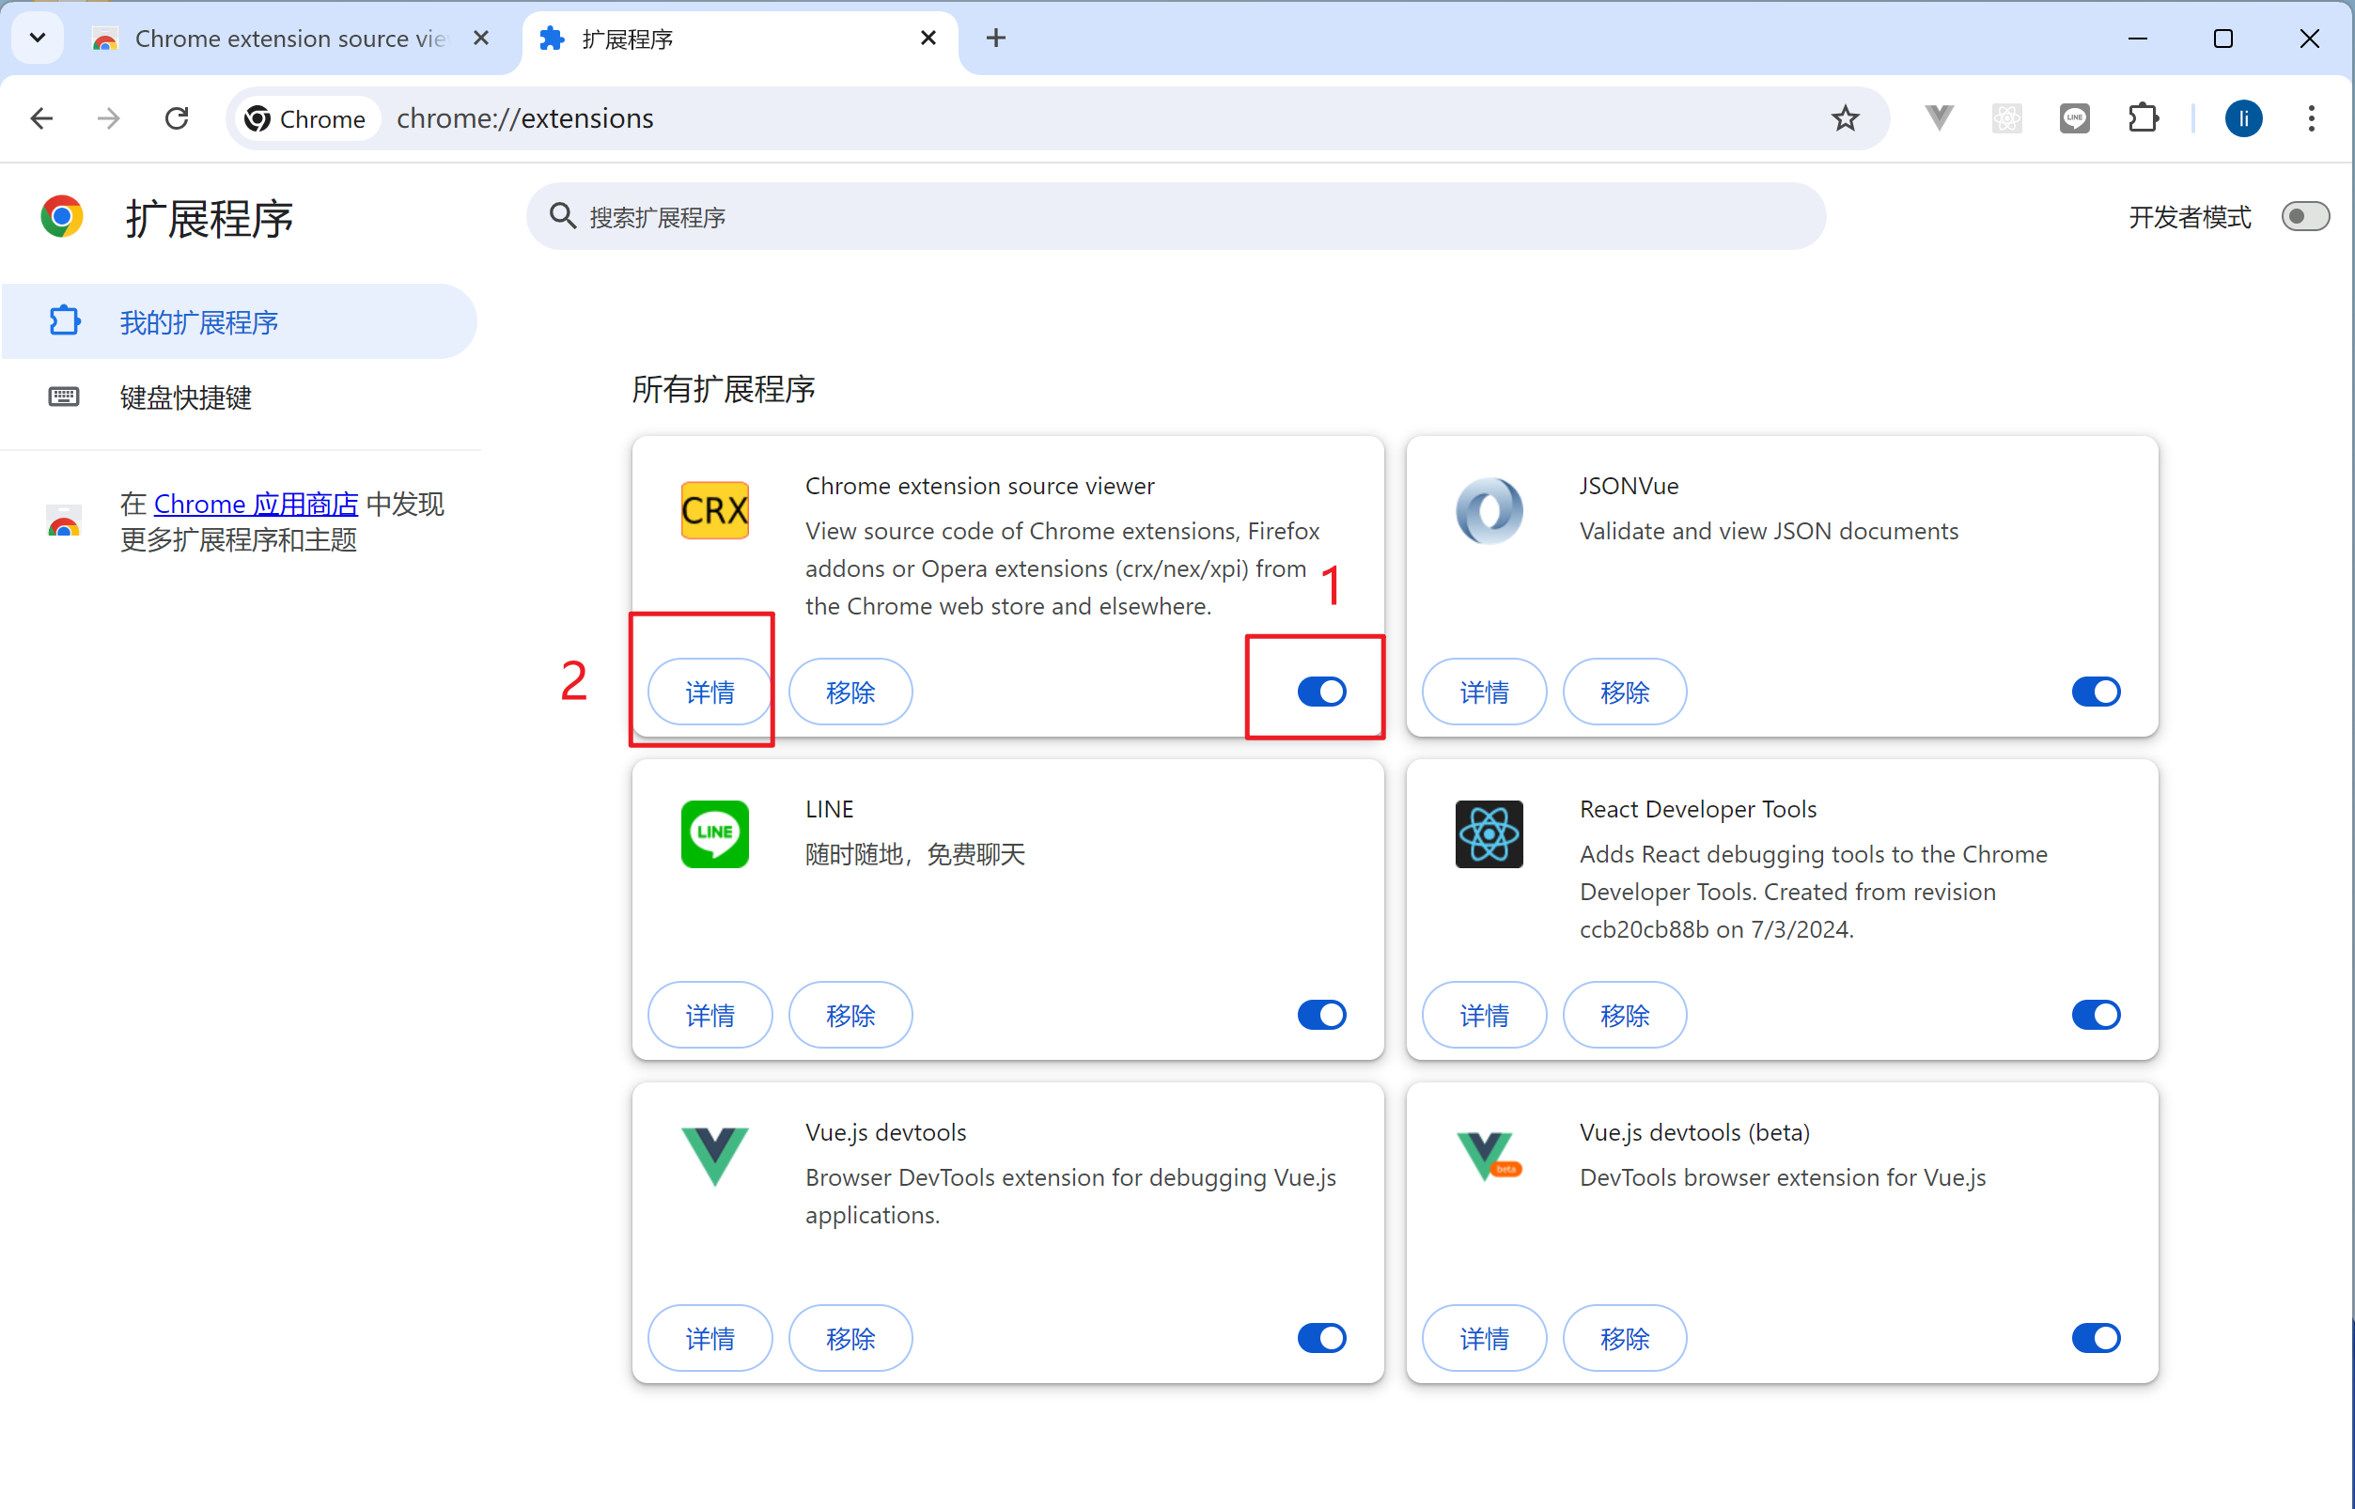The image size is (2355, 1509).
Task: Click 移除 for Chrome extension source viewer
Action: click(x=850, y=692)
